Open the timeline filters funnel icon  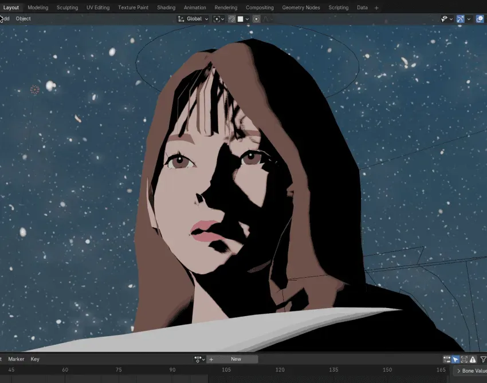[x=483, y=360]
